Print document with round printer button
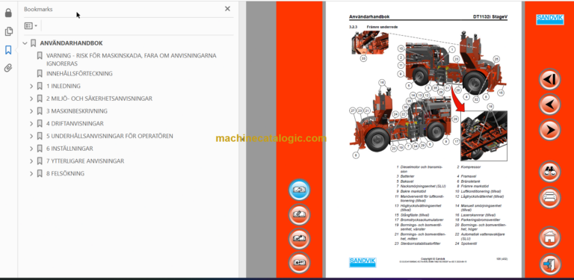The width and height of the screenshot is (574, 280). click(x=549, y=197)
